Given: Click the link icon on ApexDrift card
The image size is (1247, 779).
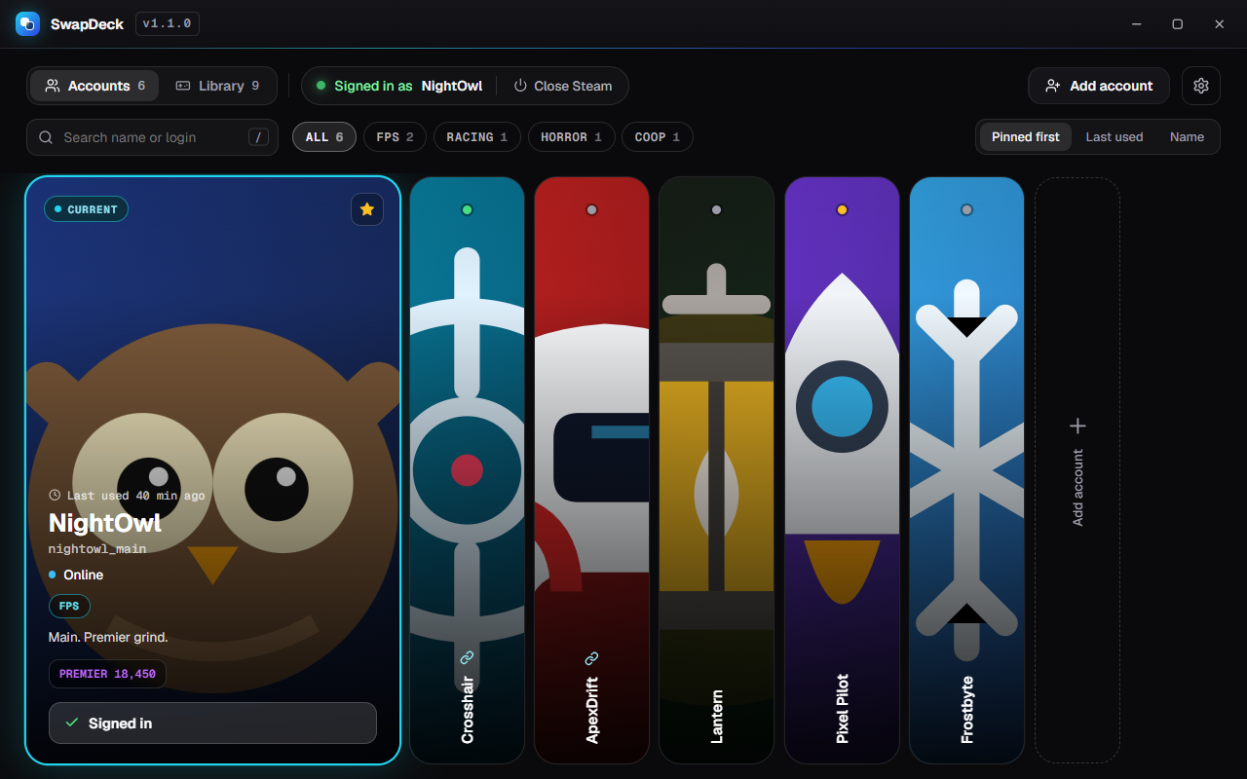Looking at the screenshot, I should pos(591,658).
